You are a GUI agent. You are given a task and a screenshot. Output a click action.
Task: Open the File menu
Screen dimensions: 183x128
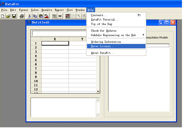(x=4, y=10)
